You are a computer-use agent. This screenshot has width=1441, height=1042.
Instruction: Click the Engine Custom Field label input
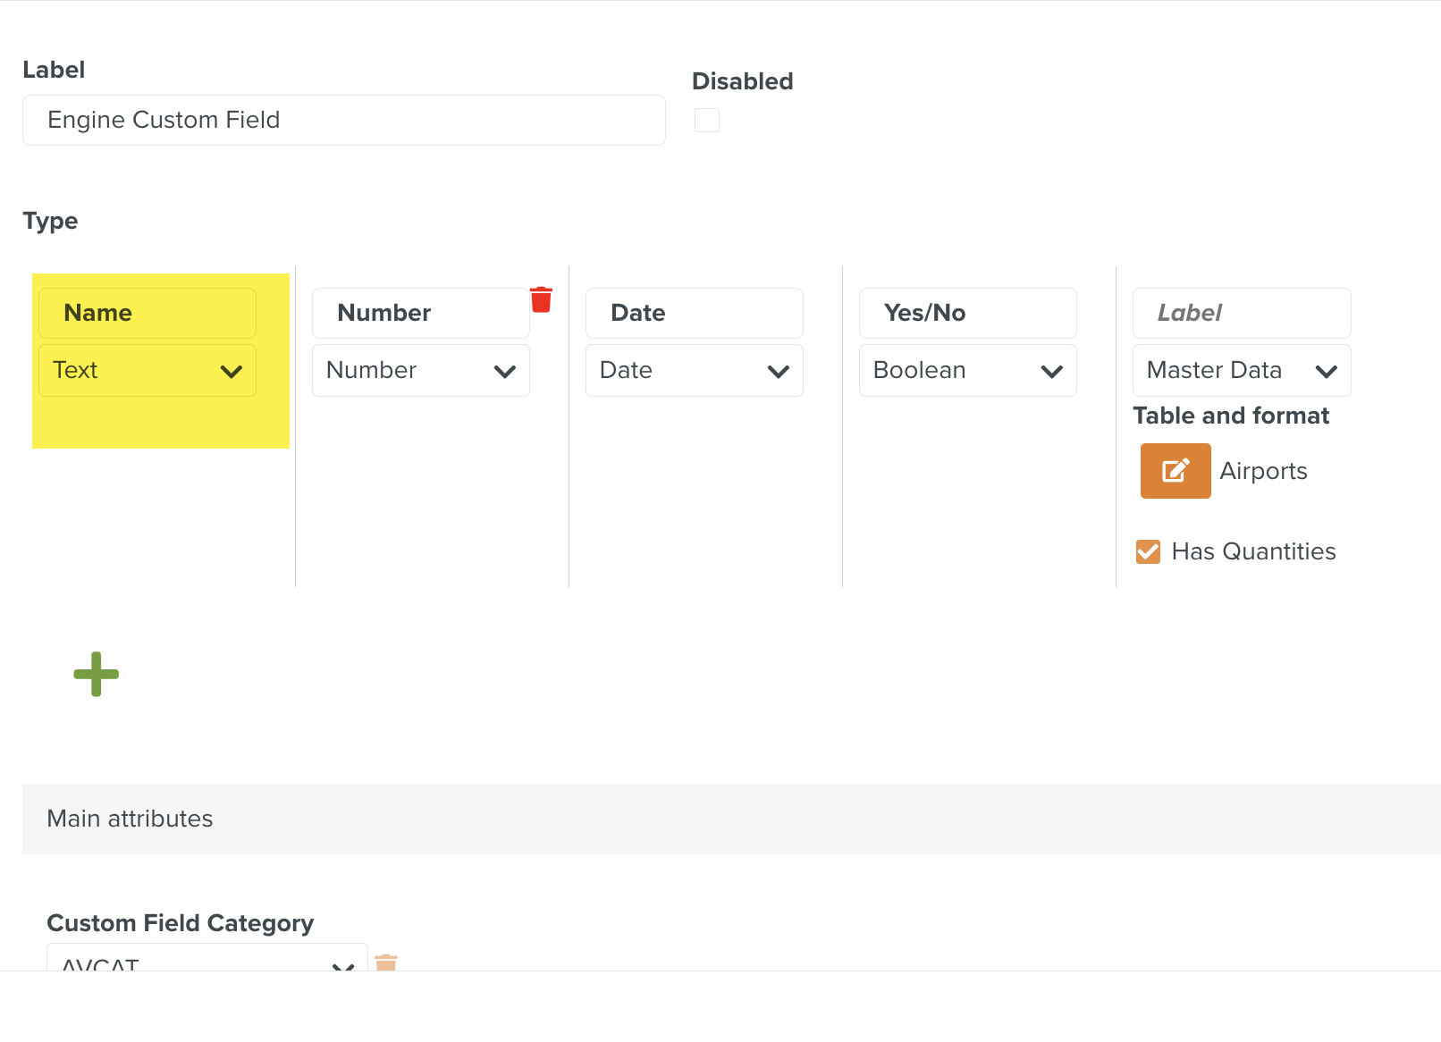pyautogui.click(x=343, y=121)
